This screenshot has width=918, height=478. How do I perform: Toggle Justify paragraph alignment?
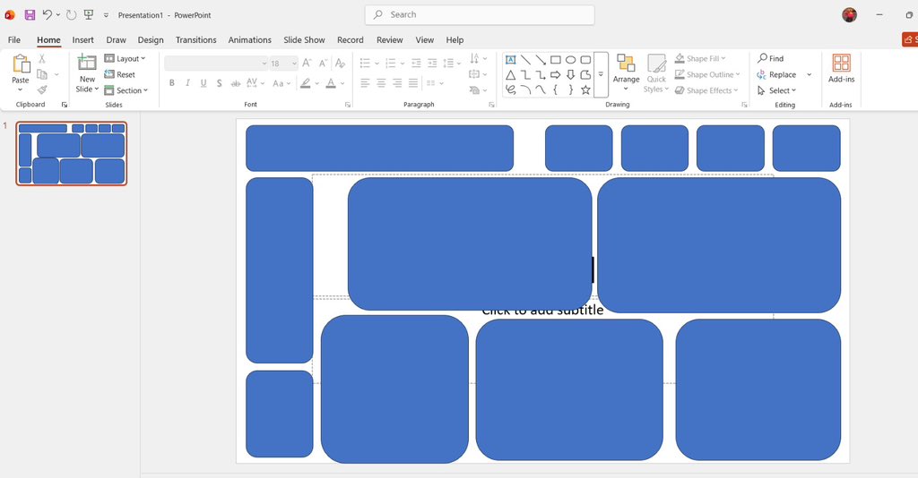tap(413, 83)
